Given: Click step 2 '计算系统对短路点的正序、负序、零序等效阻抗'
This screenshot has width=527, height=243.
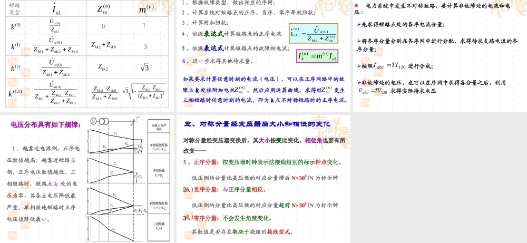Looking at the screenshot, I should pyautogui.click(x=249, y=13).
